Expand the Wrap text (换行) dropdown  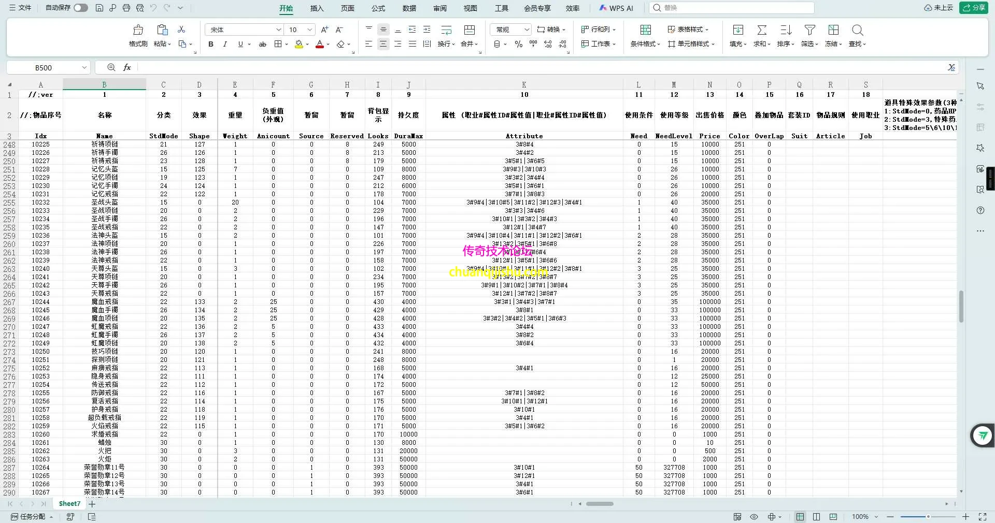point(453,45)
